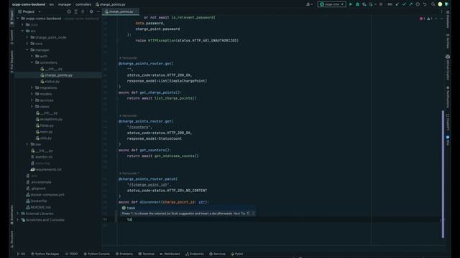Click the Git commit checkmark icon in toolbar

(x=404, y=4)
